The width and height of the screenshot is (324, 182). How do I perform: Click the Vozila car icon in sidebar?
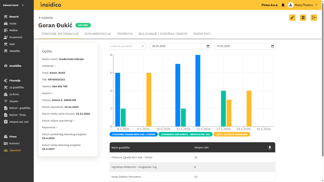(x=6, y=23)
